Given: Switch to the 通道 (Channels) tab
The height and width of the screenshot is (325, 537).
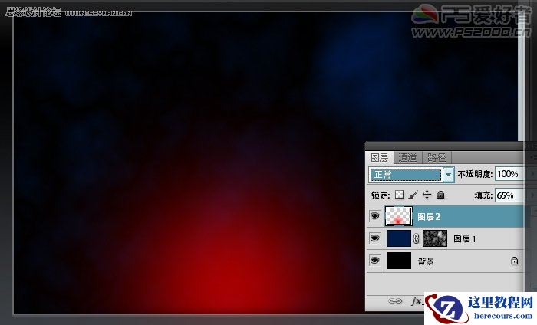Looking at the screenshot, I should (407, 158).
